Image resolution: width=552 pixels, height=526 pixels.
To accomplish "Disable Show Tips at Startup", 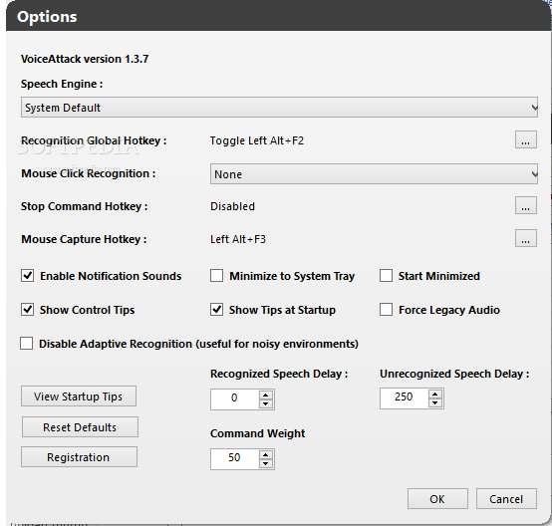I will coord(216,310).
